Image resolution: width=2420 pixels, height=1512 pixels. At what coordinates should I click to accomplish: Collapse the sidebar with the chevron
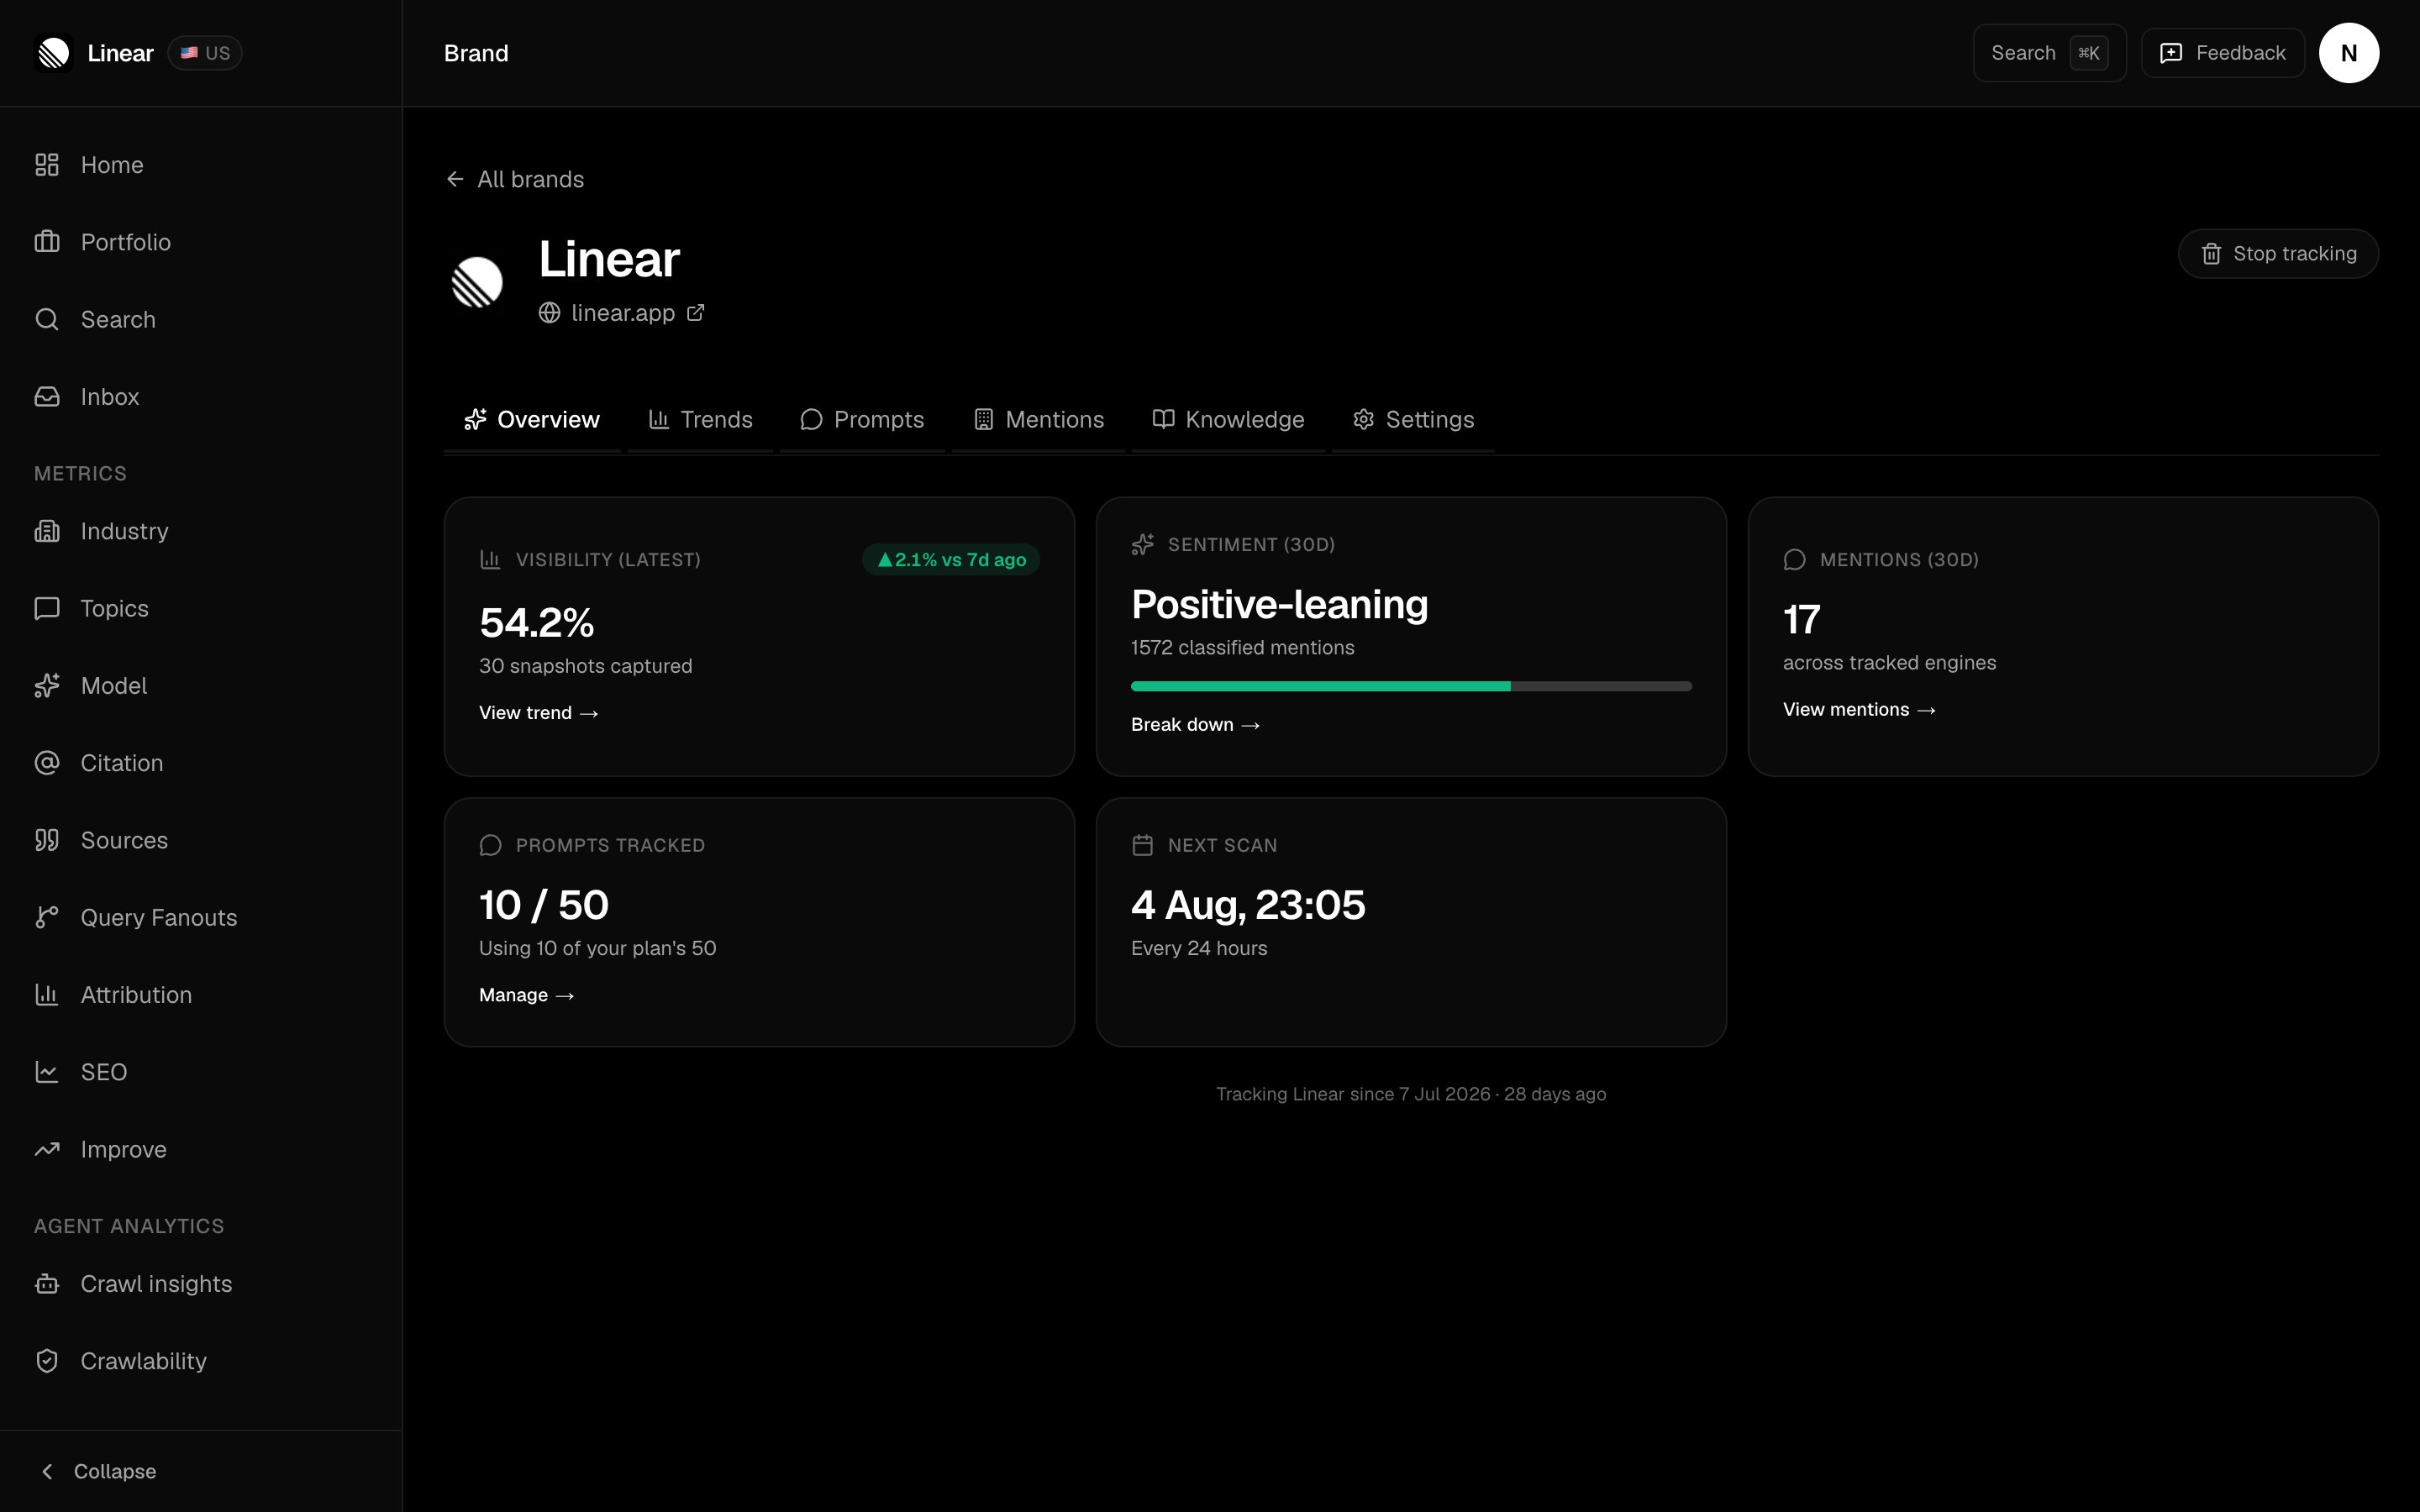[x=47, y=1471]
